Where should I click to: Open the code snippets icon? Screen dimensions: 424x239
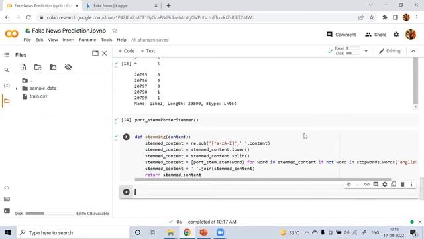(x=7, y=187)
